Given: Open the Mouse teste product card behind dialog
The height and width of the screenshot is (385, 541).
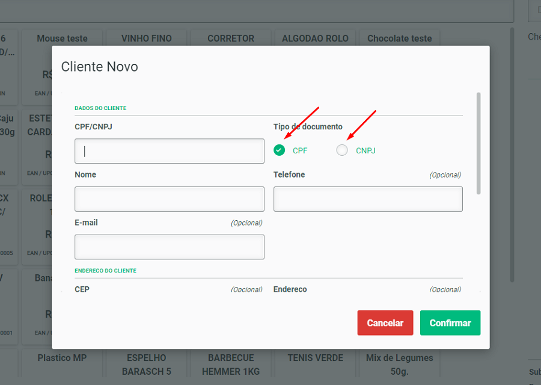Looking at the screenshot, I should (x=62, y=37).
